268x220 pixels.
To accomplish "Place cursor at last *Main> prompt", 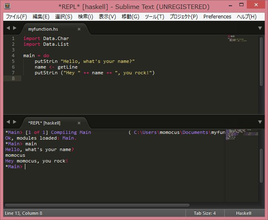I will pos(25,167).
